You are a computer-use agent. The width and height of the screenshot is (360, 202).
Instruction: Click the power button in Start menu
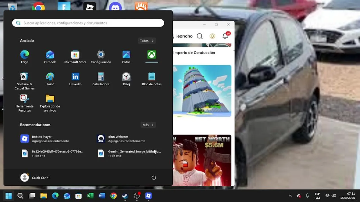point(154,178)
